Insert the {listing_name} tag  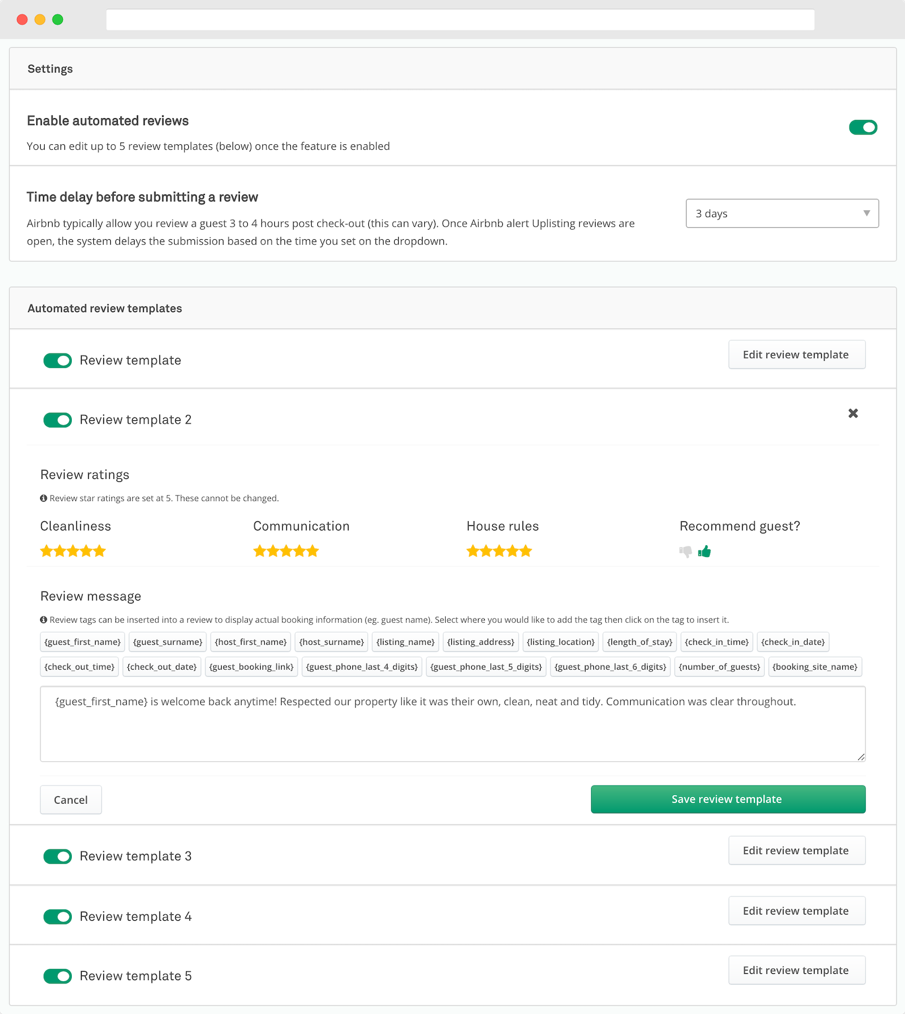(x=406, y=642)
